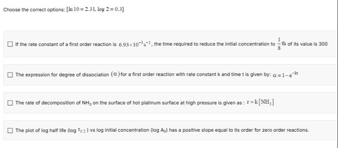Tick the checkbox for the first order rate constant option

coord(10,44)
